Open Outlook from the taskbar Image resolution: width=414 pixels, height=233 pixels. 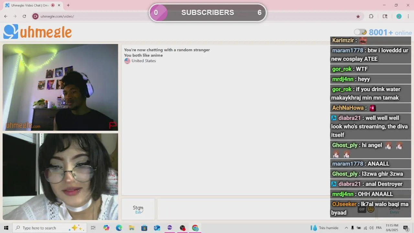[157, 228]
